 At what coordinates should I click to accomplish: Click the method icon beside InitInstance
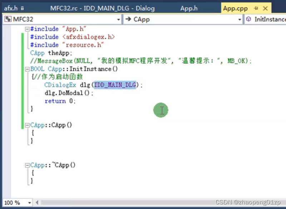coord(248,19)
